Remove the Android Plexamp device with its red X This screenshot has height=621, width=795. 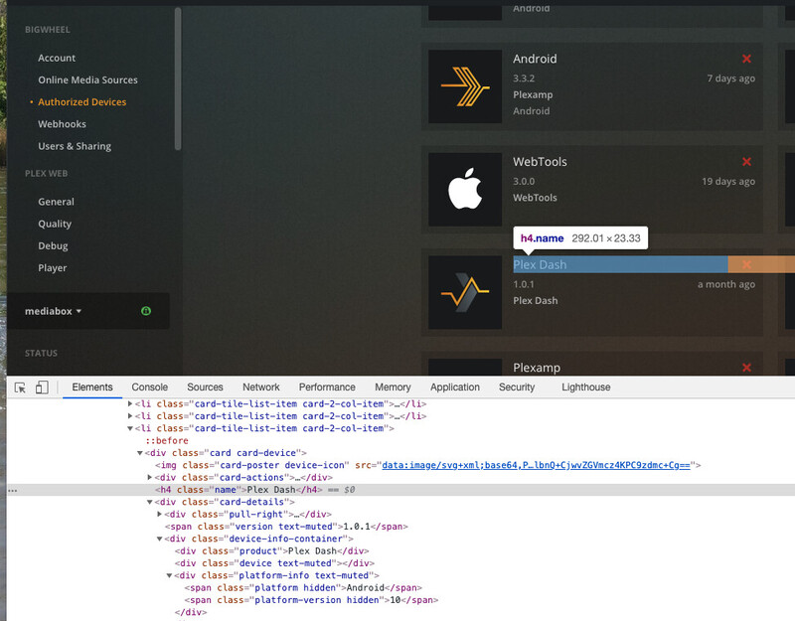(x=746, y=59)
